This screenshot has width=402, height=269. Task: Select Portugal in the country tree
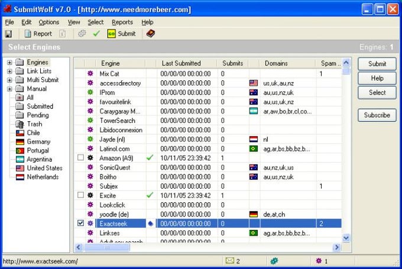tap(33, 151)
